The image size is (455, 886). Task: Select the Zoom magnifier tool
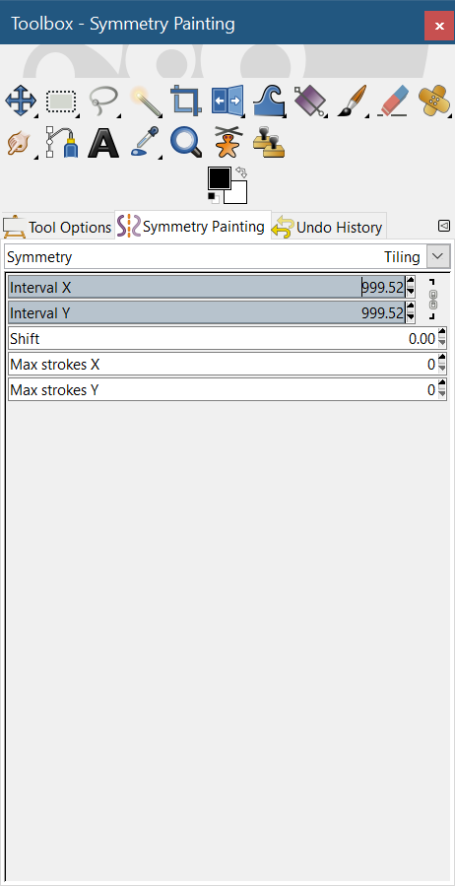pos(187,142)
